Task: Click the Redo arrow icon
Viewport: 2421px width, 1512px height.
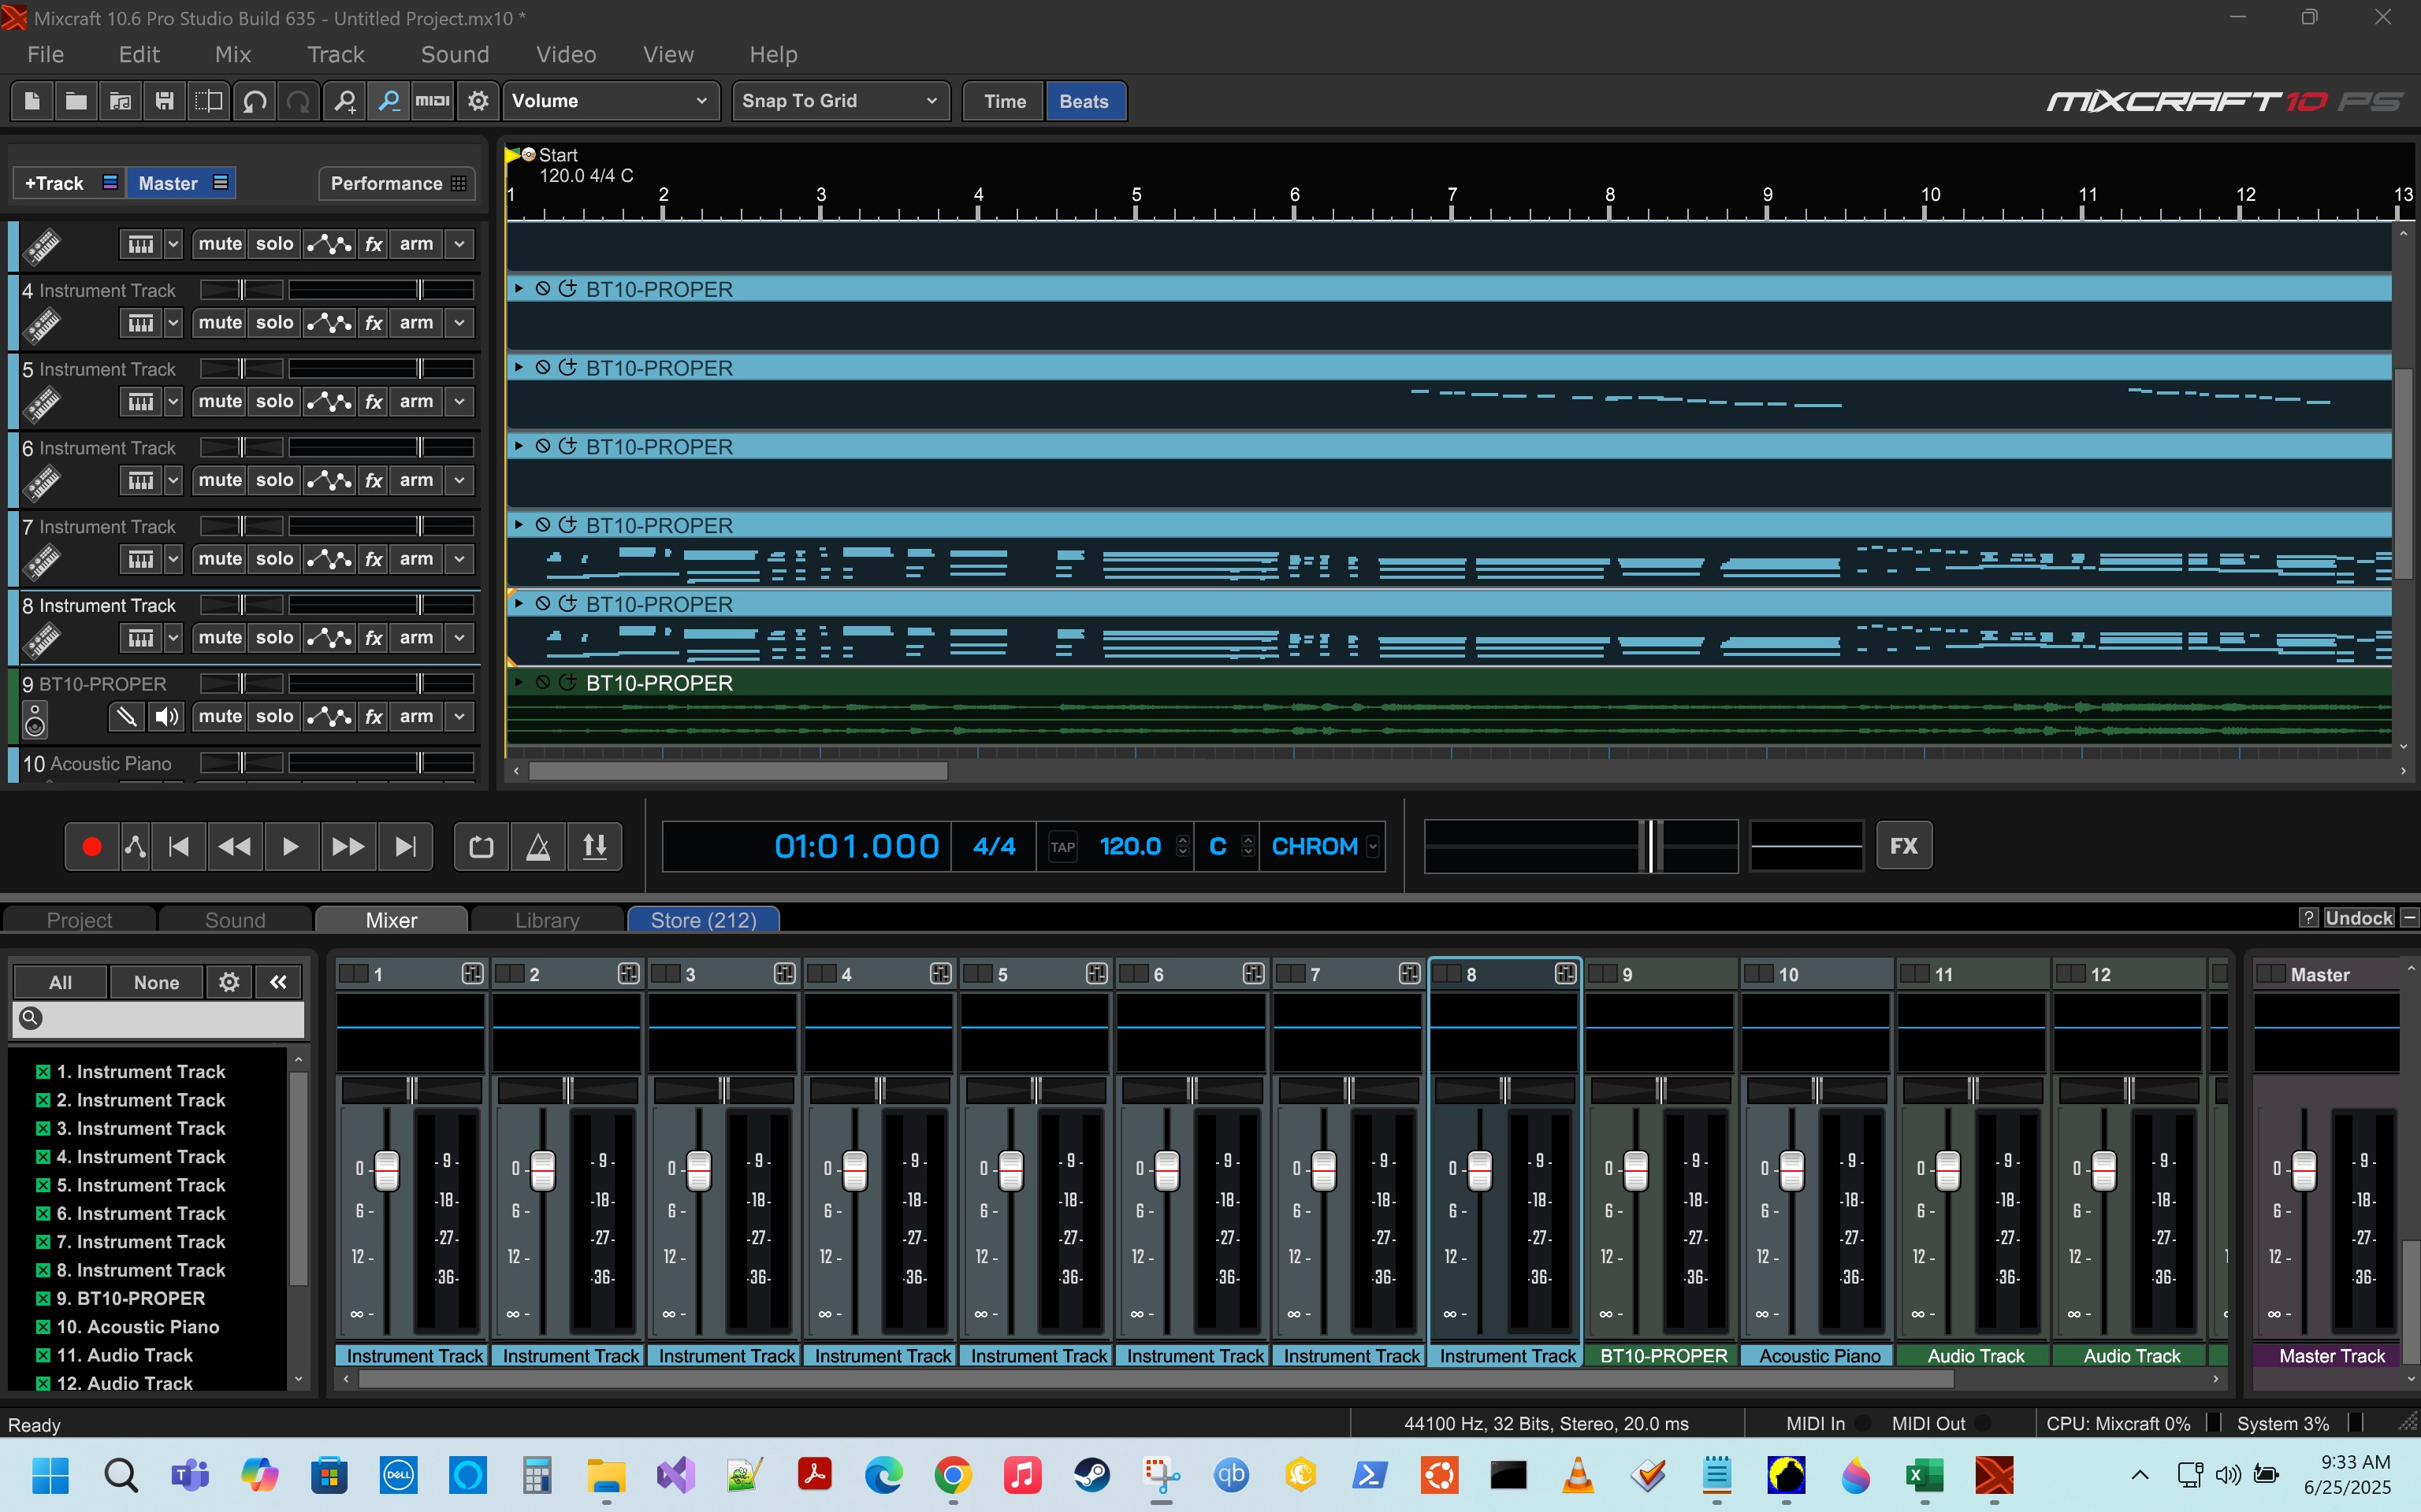Action: coord(298,101)
